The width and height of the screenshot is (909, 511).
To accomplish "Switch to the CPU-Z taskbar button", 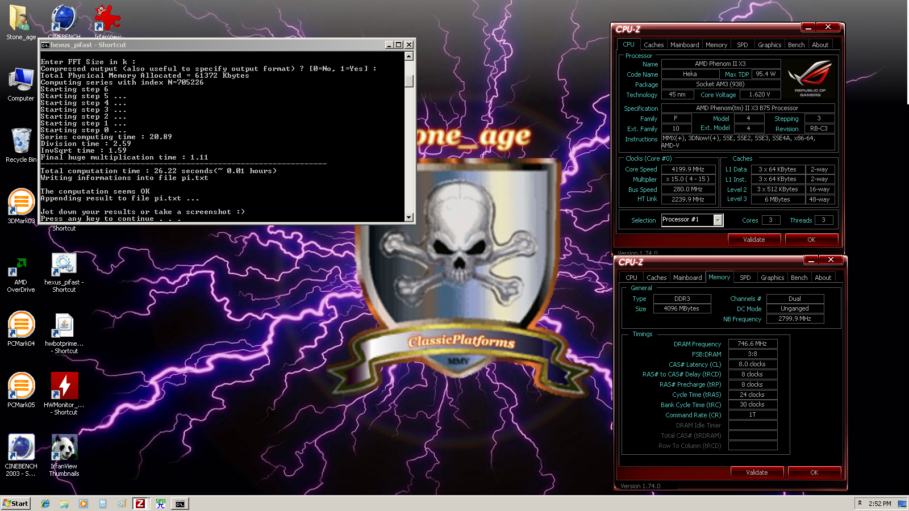I will coord(140,504).
